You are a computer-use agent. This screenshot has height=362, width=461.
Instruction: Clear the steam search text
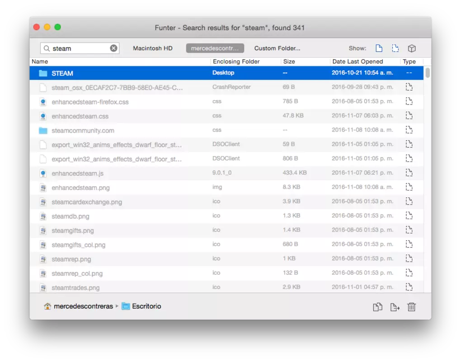click(x=113, y=48)
